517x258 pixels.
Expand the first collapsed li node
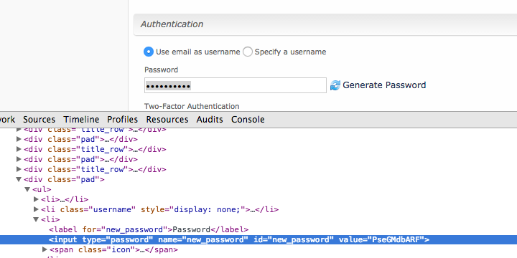37,199
